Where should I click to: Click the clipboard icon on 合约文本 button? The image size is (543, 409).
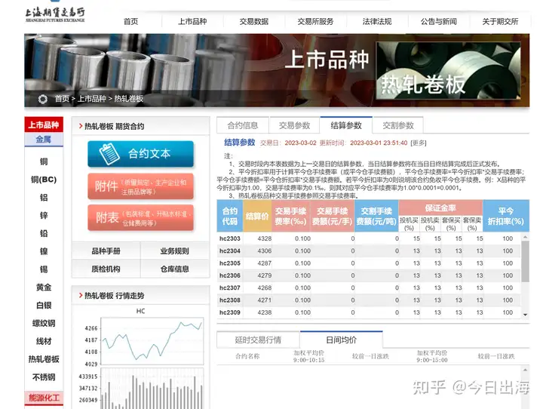pos(109,153)
